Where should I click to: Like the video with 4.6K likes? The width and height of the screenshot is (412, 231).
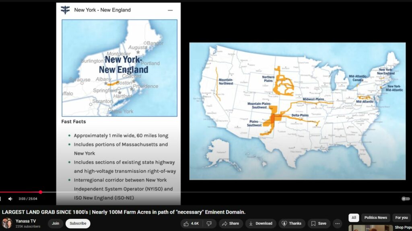[191, 223]
